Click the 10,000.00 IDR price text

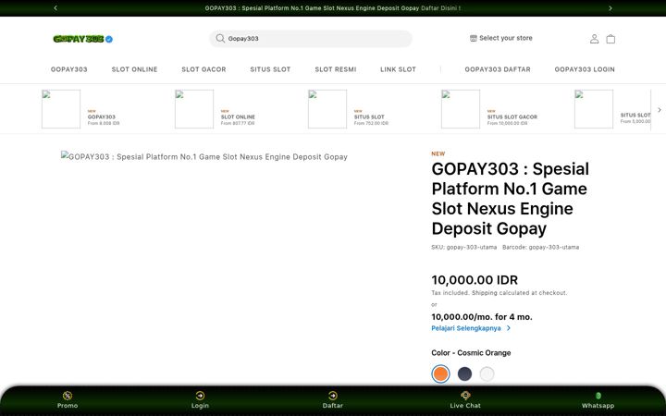[x=475, y=280]
